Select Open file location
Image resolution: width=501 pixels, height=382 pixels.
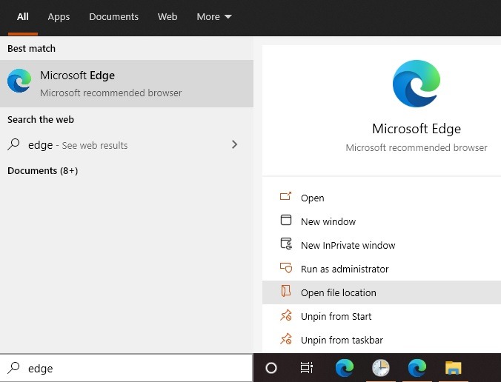pyautogui.click(x=382, y=292)
